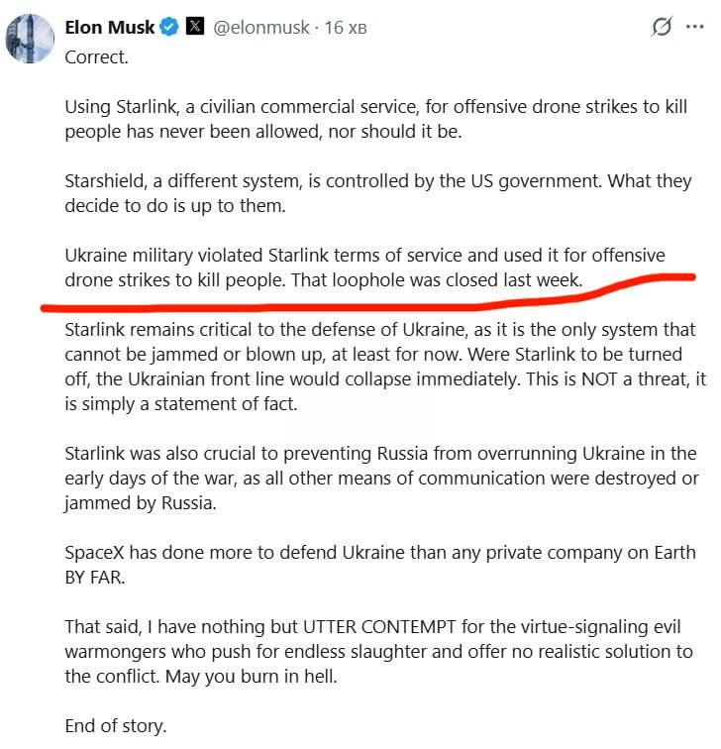The image size is (721, 749).
Task: Click the paragraph starting "Starshield, a different system"
Action: [378, 193]
